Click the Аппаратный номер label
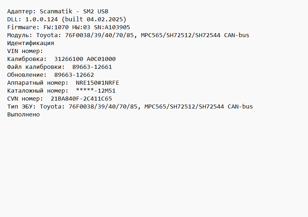The image size is (308, 217). 38,83
